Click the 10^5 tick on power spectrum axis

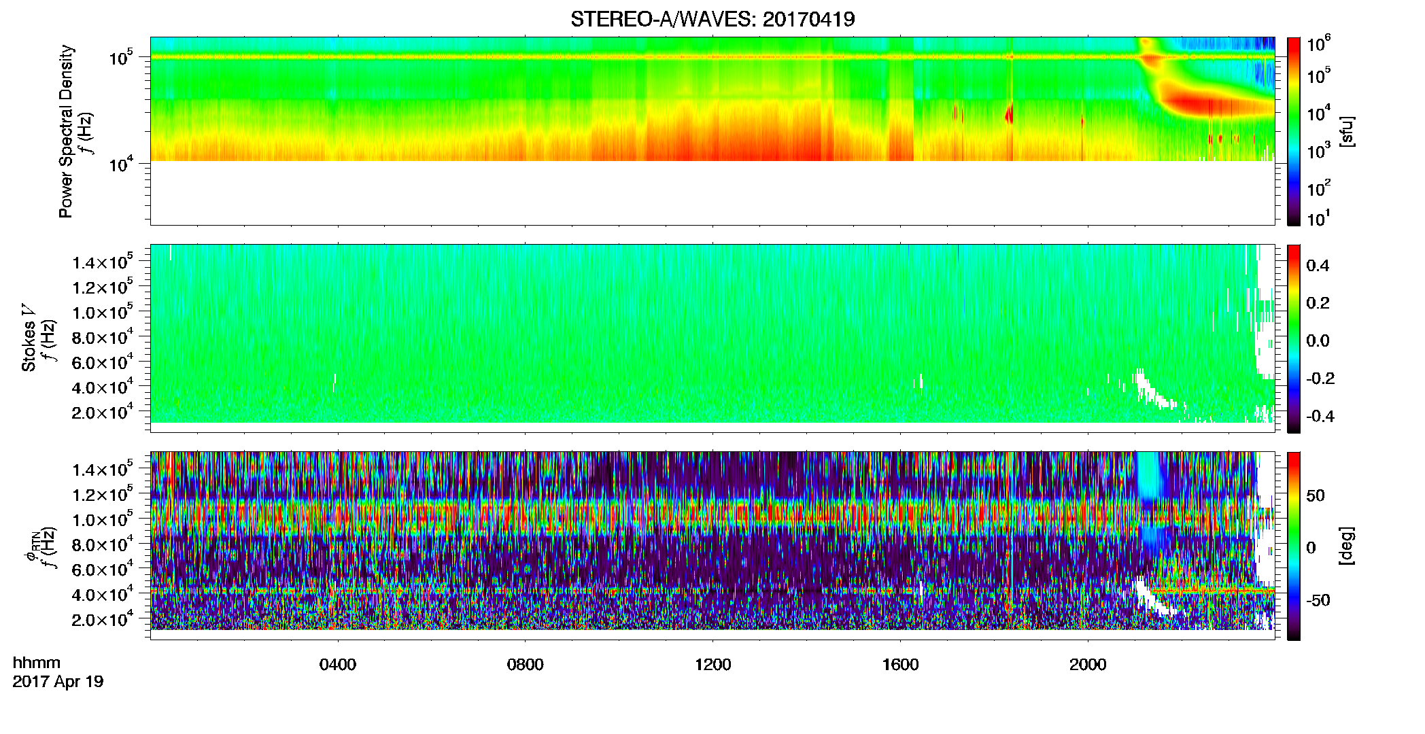pyautogui.click(x=124, y=58)
